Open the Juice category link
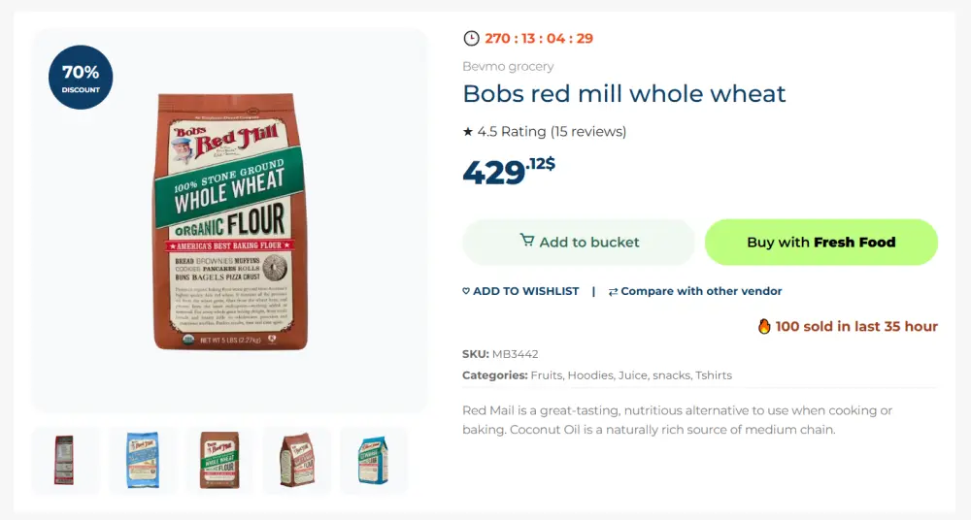Screen dimensions: 971x520 point(633,375)
